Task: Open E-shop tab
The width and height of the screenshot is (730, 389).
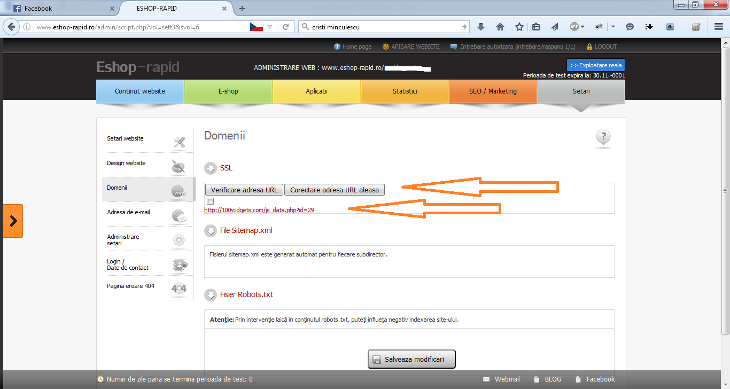Action: [x=228, y=91]
